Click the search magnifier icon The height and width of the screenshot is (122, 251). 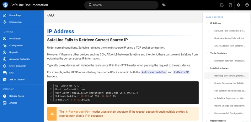click(90, 5)
